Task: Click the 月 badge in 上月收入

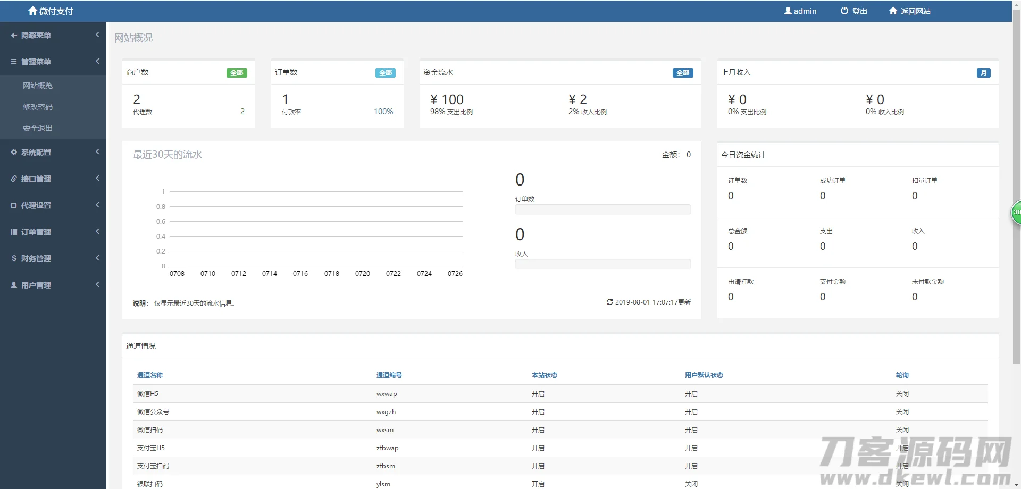Action: coord(983,73)
